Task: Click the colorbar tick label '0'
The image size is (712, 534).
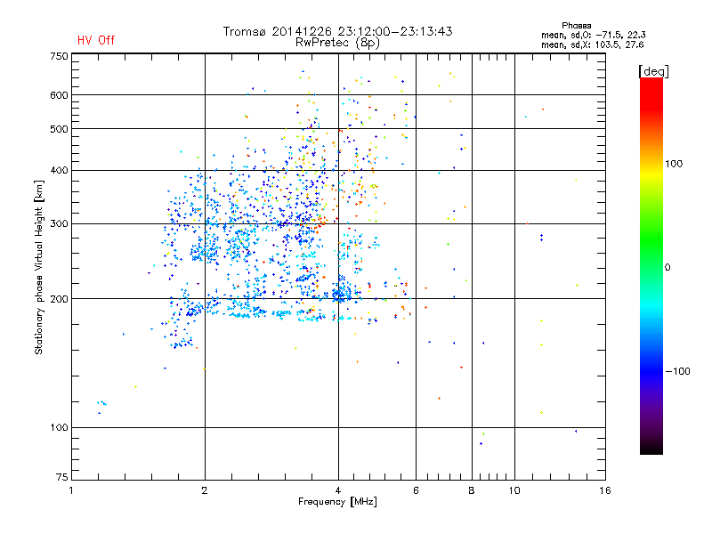Action: point(667,268)
